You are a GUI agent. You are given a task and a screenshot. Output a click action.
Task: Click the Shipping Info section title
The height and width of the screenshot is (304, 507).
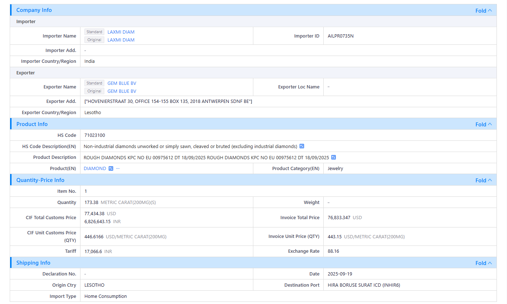click(x=33, y=263)
